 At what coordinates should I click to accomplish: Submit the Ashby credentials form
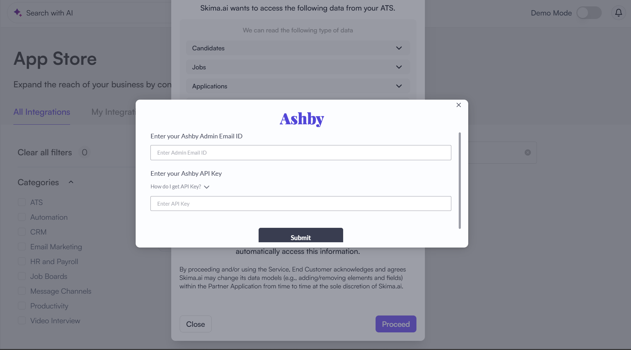(301, 236)
